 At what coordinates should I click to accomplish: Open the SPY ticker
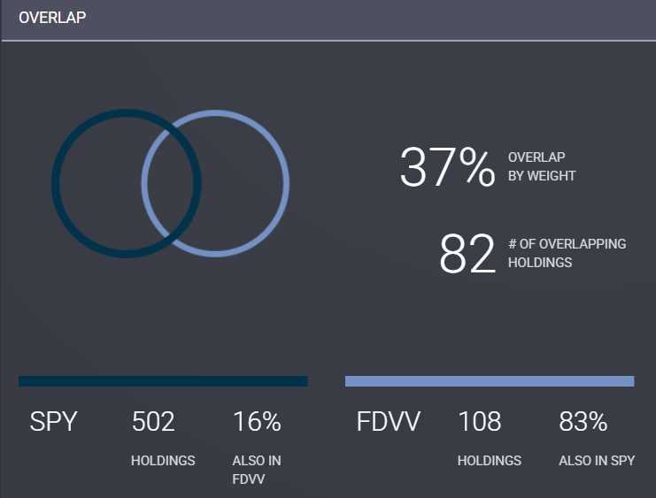(x=54, y=422)
